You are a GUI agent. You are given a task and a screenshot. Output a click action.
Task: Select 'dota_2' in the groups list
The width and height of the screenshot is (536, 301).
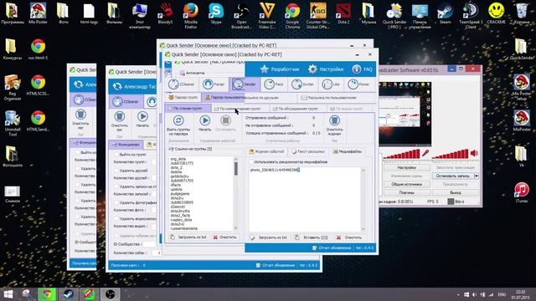click(x=177, y=167)
